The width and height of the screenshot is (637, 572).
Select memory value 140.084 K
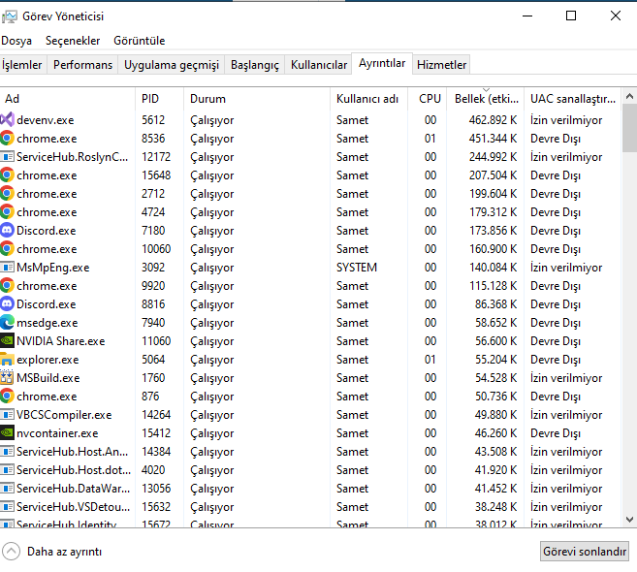point(493,268)
